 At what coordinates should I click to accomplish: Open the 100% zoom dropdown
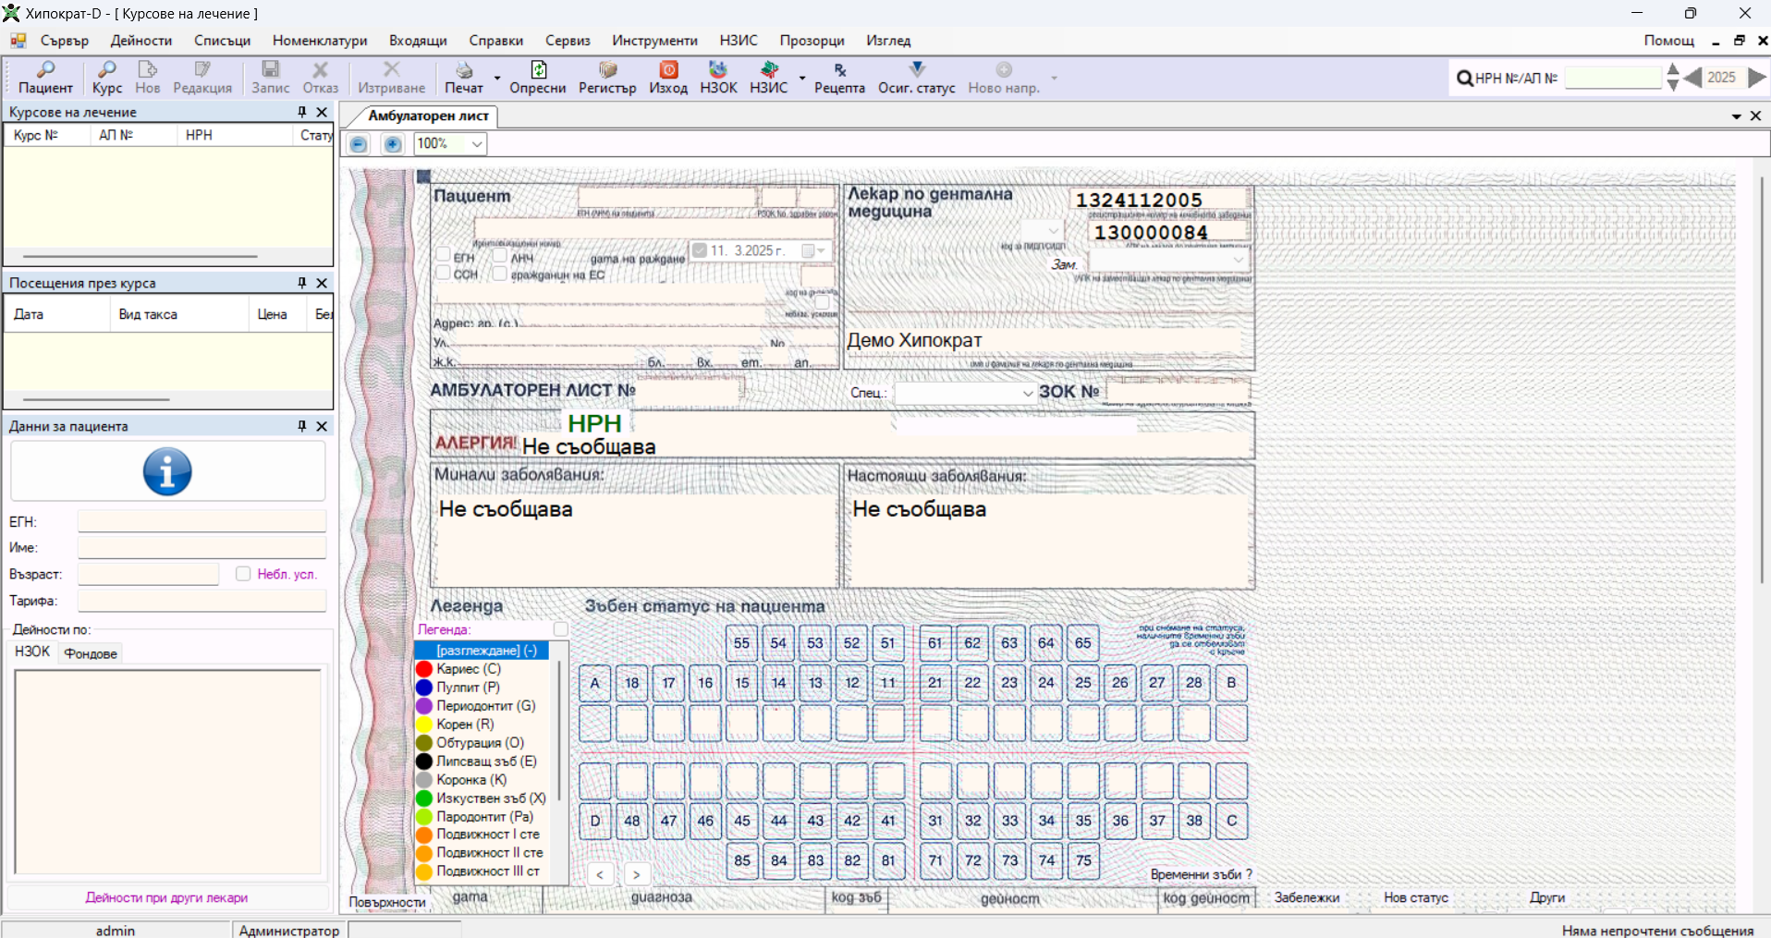pos(477,144)
